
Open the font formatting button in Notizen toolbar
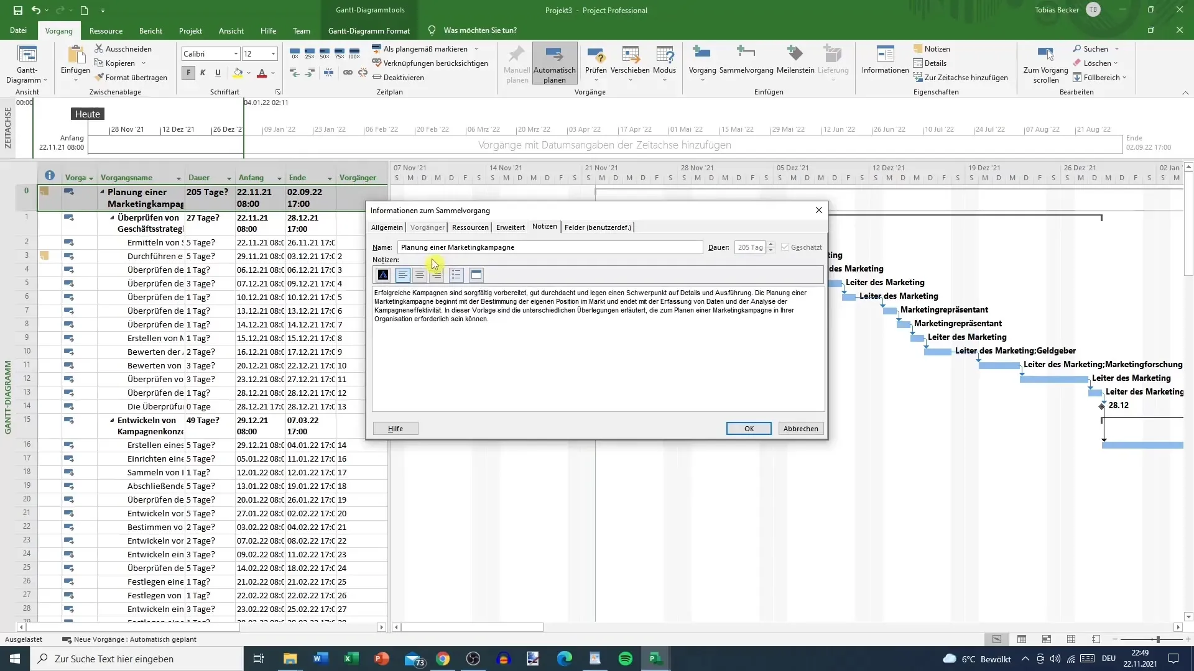(x=383, y=275)
